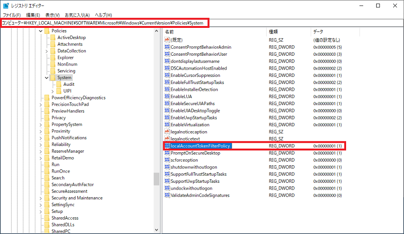Image resolution: width=404 pixels, height=234 pixels.
Task: Click the DWORD icon beside dontdisplaylastusername
Action: pyautogui.click(x=167, y=61)
